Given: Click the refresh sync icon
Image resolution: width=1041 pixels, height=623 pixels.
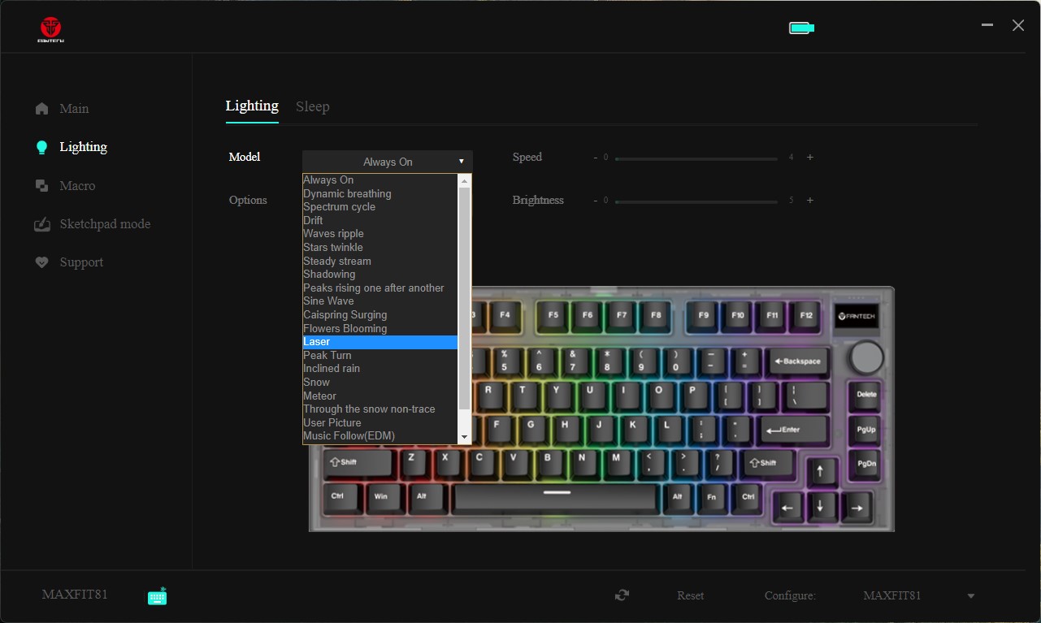Looking at the screenshot, I should coord(622,595).
